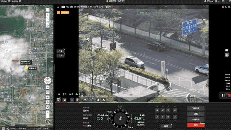The width and height of the screenshot is (231, 130).
Task: Select the map pin point annotation tool
Action: point(48,15)
